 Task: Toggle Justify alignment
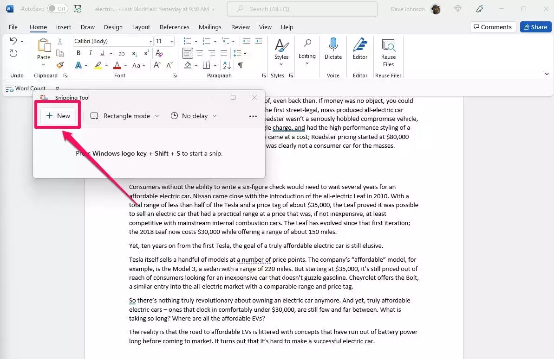(x=224, y=53)
